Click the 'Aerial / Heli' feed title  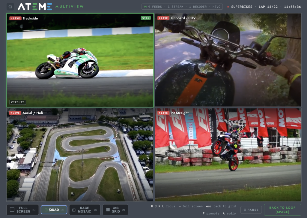click(x=32, y=113)
